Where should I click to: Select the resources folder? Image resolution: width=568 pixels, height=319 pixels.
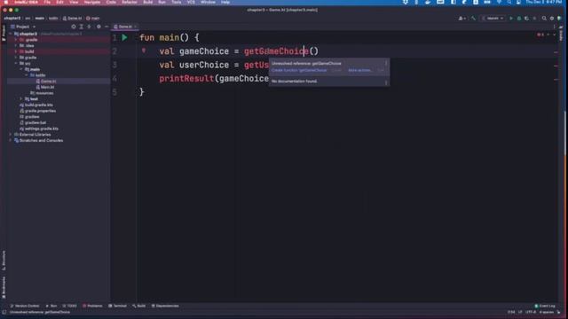pyautogui.click(x=44, y=93)
